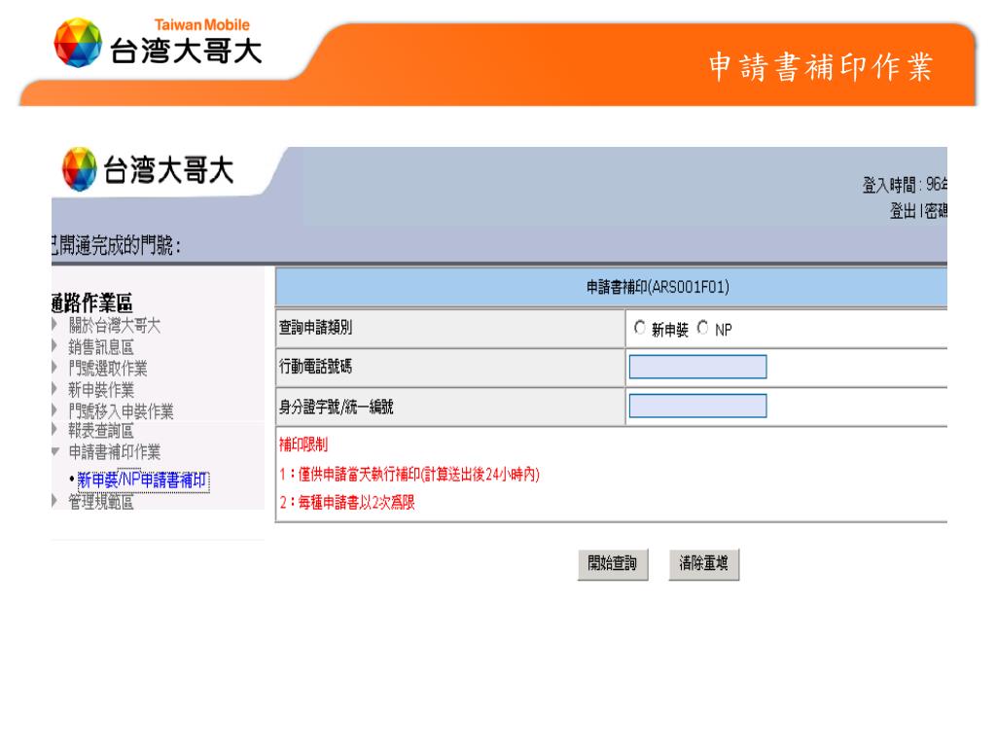The height and width of the screenshot is (747, 996).
Task: Click the 身分證字號/統一編號 input field
Action: [x=697, y=406]
